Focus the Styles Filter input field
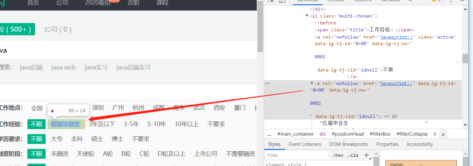This screenshot has width=473, height=166. click(297, 156)
